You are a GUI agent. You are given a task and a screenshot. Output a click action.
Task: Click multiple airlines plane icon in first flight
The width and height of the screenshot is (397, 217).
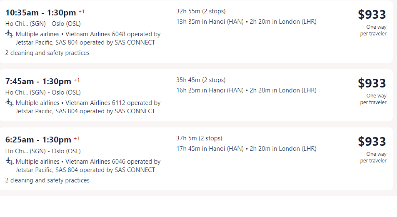tap(9, 34)
